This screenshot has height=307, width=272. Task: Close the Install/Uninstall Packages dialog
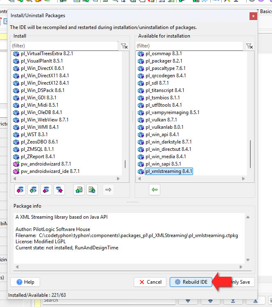point(253,16)
